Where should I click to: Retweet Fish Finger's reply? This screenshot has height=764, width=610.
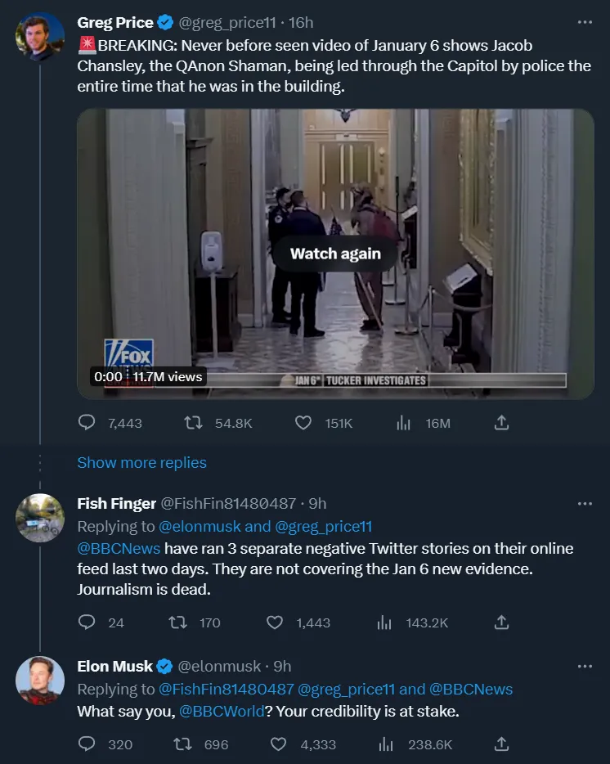[x=177, y=622]
